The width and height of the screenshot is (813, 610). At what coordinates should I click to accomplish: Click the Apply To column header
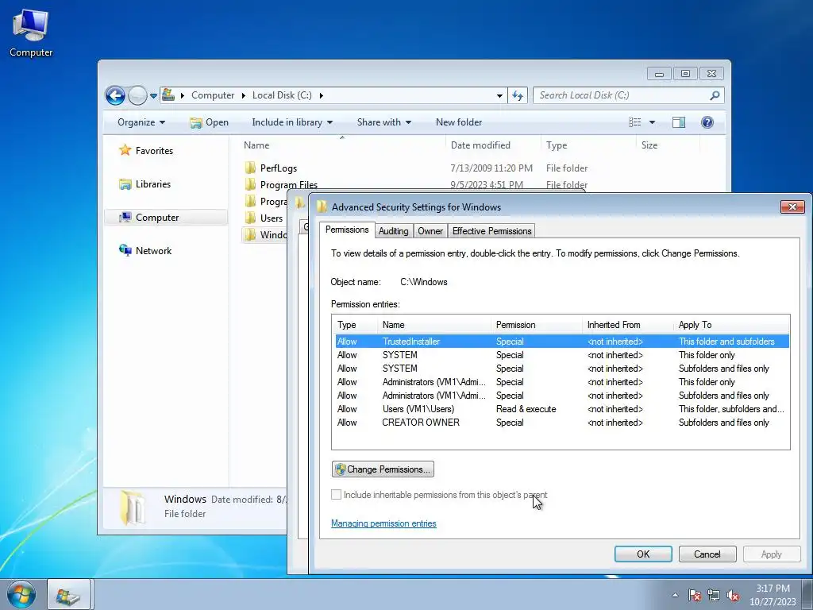pos(731,325)
